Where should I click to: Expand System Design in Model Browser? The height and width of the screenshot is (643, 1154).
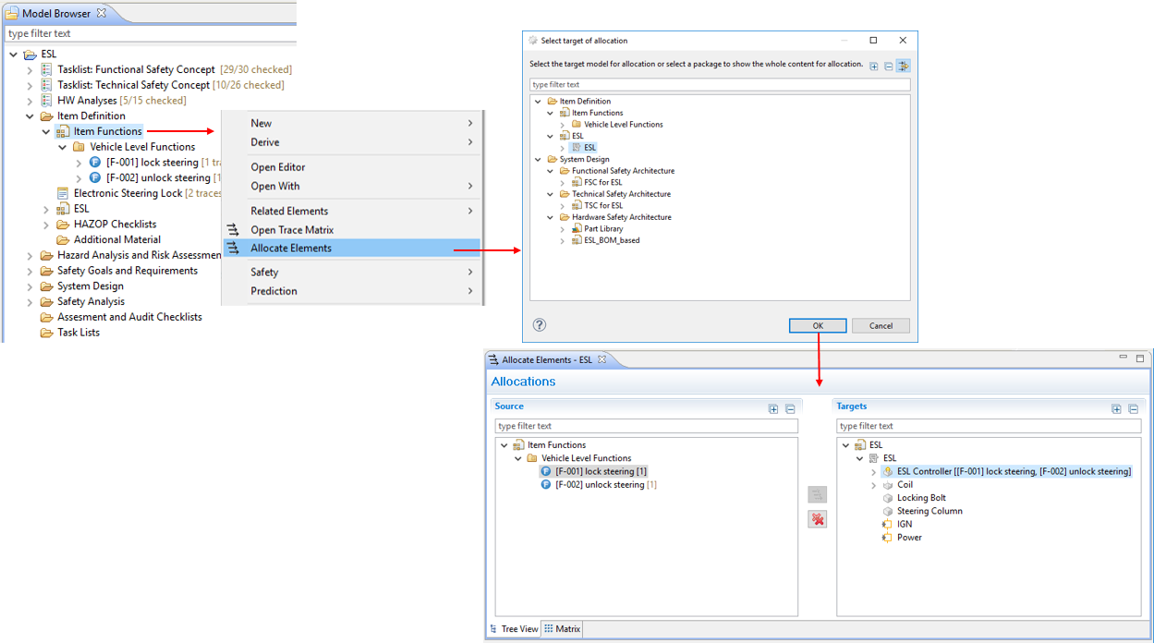pos(30,286)
